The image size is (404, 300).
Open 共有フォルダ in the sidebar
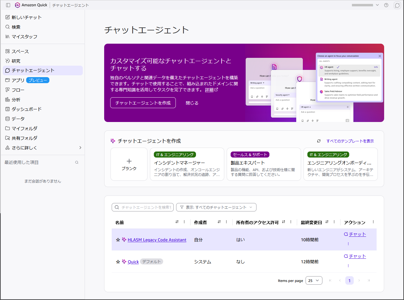pos(21,138)
